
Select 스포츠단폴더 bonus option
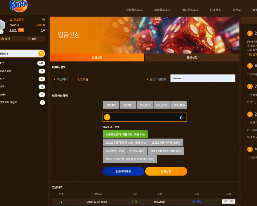tap(125, 134)
